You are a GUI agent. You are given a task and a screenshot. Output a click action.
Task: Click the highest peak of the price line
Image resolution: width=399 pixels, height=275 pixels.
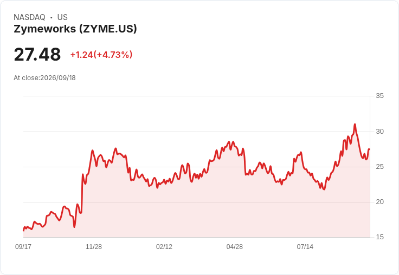[355, 125]
